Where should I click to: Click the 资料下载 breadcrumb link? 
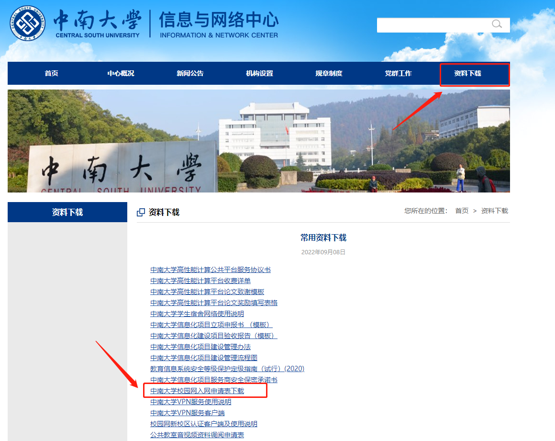[494, 211]
